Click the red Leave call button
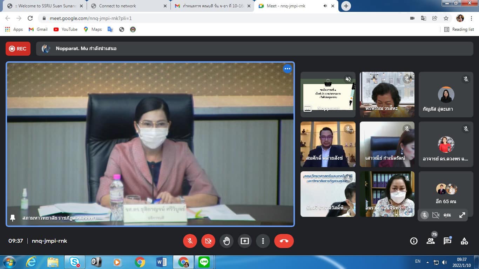Image resolution: width=479 pixels, height=269 pixels. (x=284, y=241)
